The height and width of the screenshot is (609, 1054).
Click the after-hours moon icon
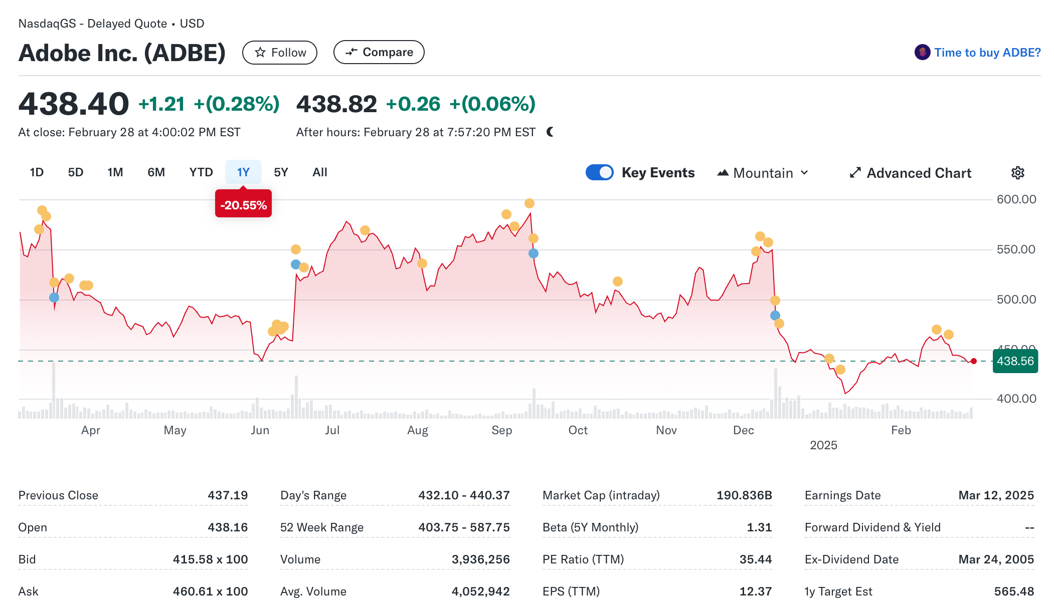point(550,132)
